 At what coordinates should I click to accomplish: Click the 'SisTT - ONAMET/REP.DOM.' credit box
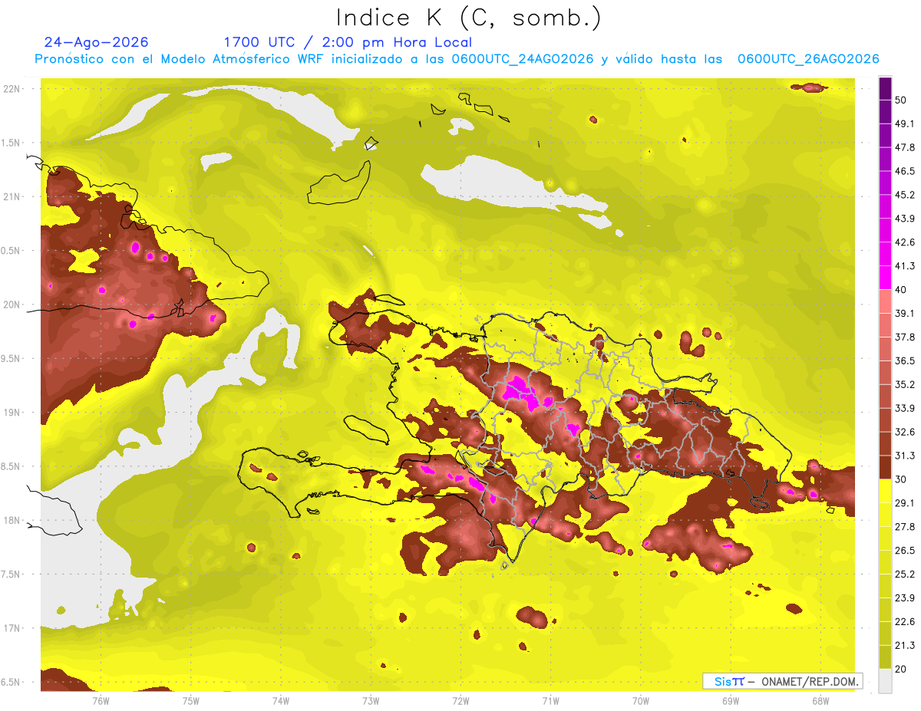point(783,681)
